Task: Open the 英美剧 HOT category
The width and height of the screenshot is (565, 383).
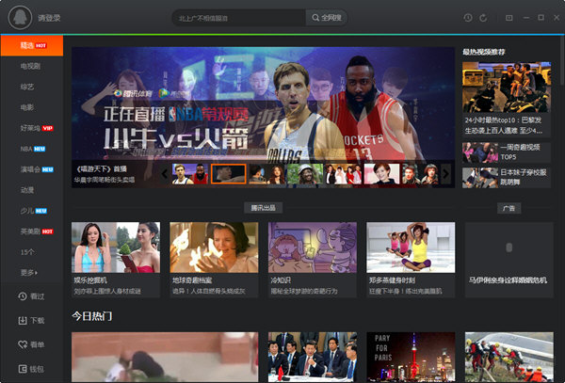Action: pos(37,231)
